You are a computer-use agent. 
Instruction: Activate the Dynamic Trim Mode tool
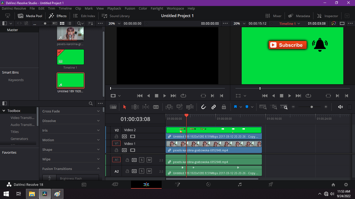[146, 107]
